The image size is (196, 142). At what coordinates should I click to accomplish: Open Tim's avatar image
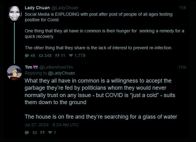click(x=14, y=73)
